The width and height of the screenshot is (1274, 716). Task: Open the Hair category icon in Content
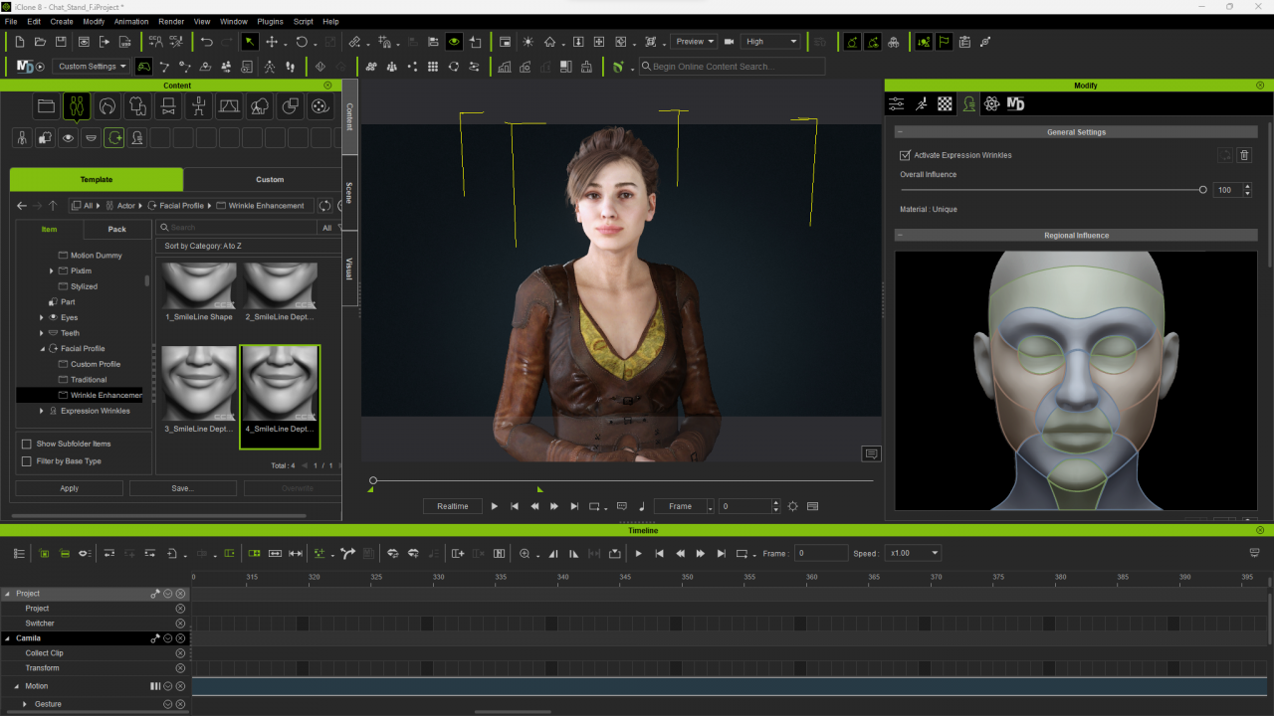coord(107,105)
